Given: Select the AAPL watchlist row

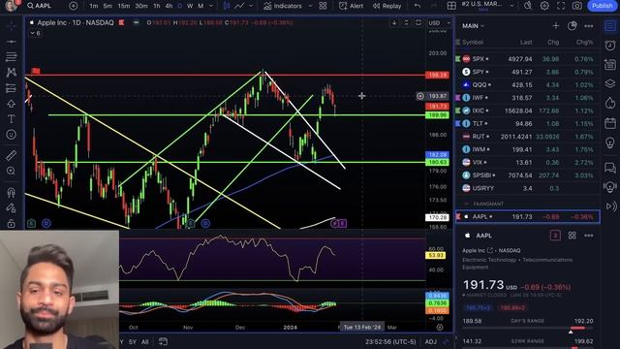Looking at the screenshot, I should [527, 217].
